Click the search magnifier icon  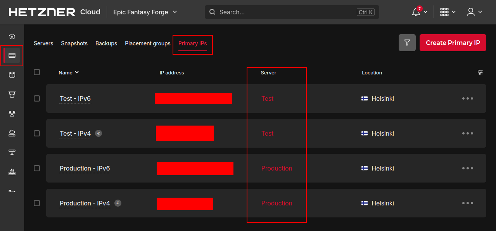[212, 12]
